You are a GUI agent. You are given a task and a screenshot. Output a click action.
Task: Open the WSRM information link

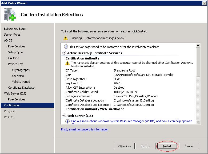[131, 121]
